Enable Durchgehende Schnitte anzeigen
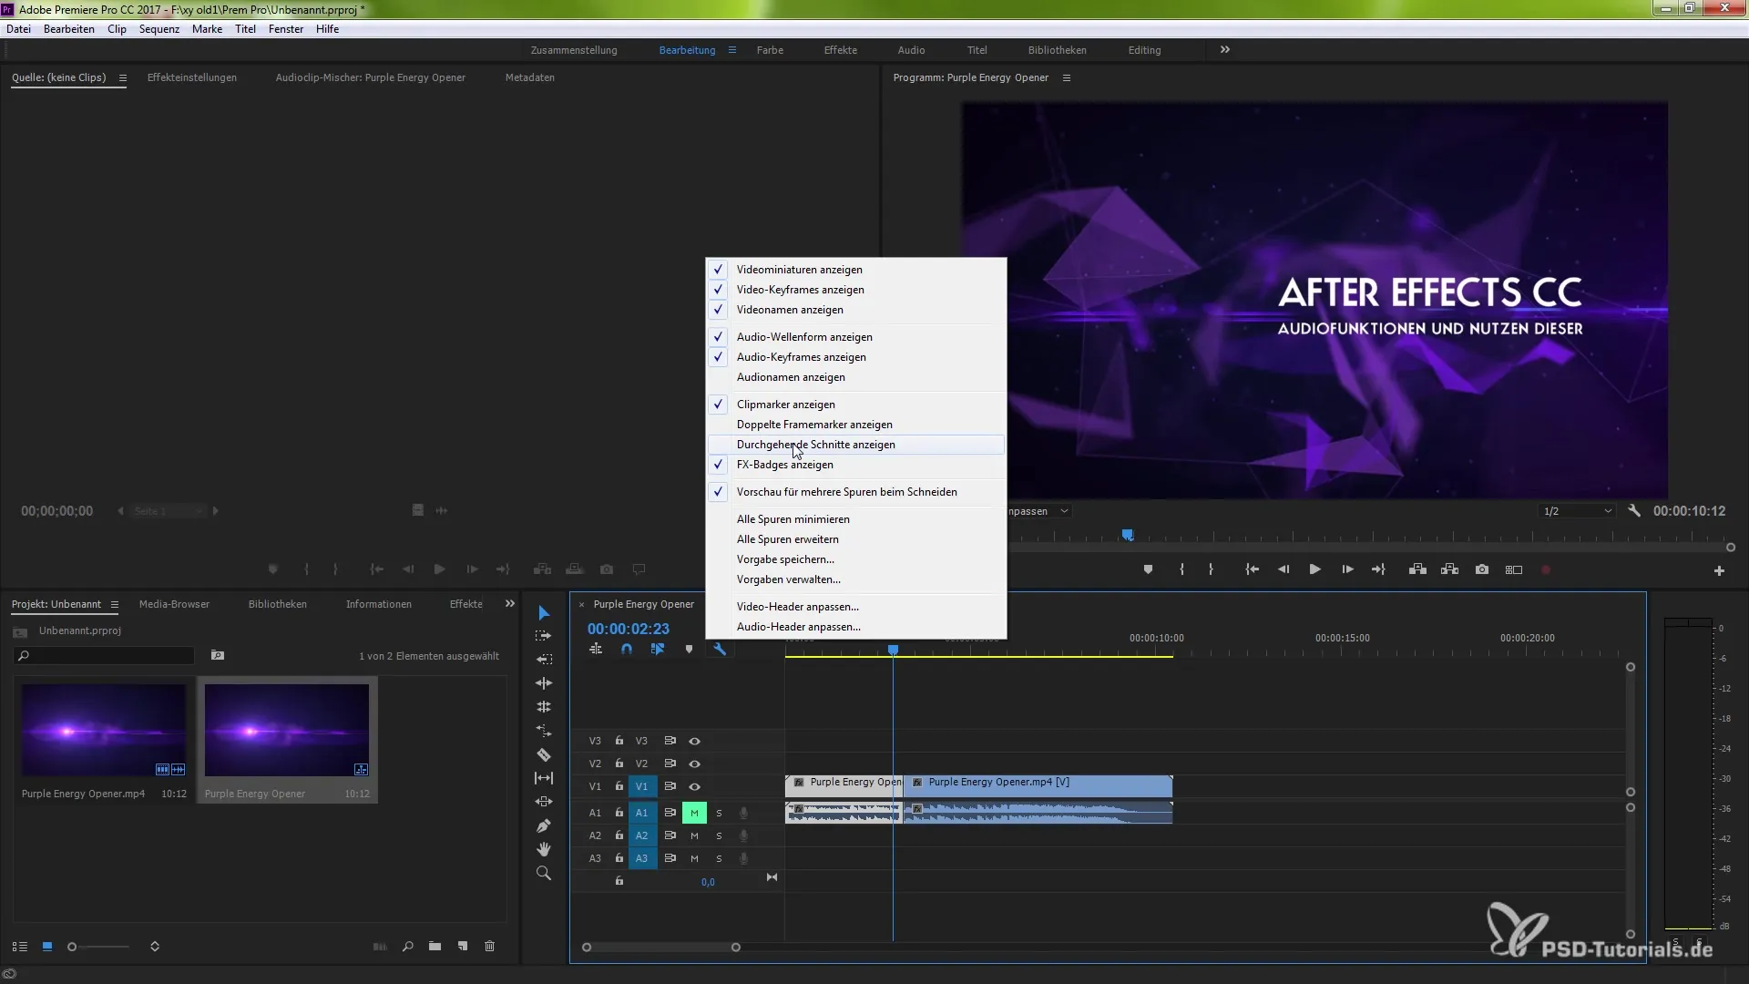The image size is (1749, 984). pos(856,445)
